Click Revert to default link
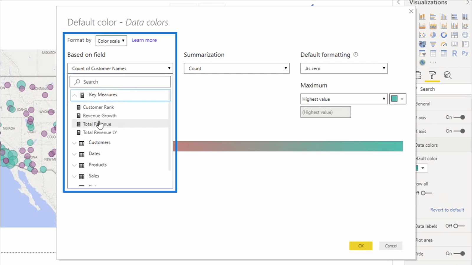The height and width of the screenshot is (265, 472). [447, 210]
